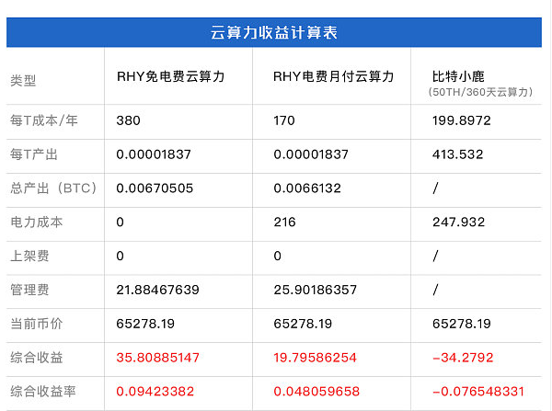Click the (50TH/360天云算力) subtitle
The image size is (552, 411).
[x=480, y=92]
